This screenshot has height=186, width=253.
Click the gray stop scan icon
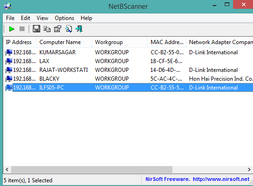click(x=22, y=29)
